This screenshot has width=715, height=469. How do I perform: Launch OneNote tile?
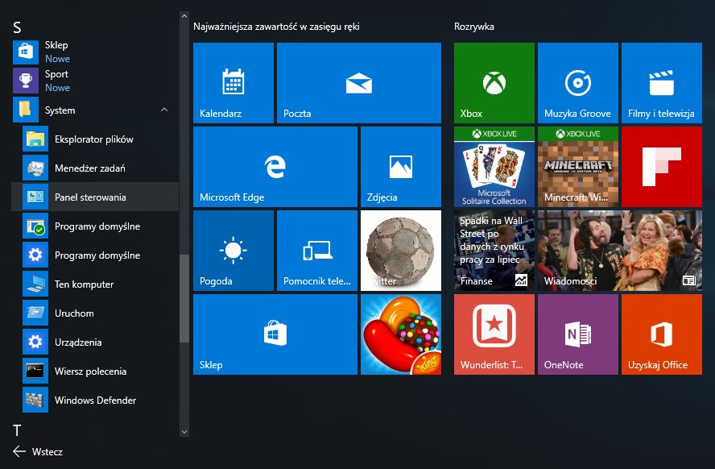pos(577,334)
